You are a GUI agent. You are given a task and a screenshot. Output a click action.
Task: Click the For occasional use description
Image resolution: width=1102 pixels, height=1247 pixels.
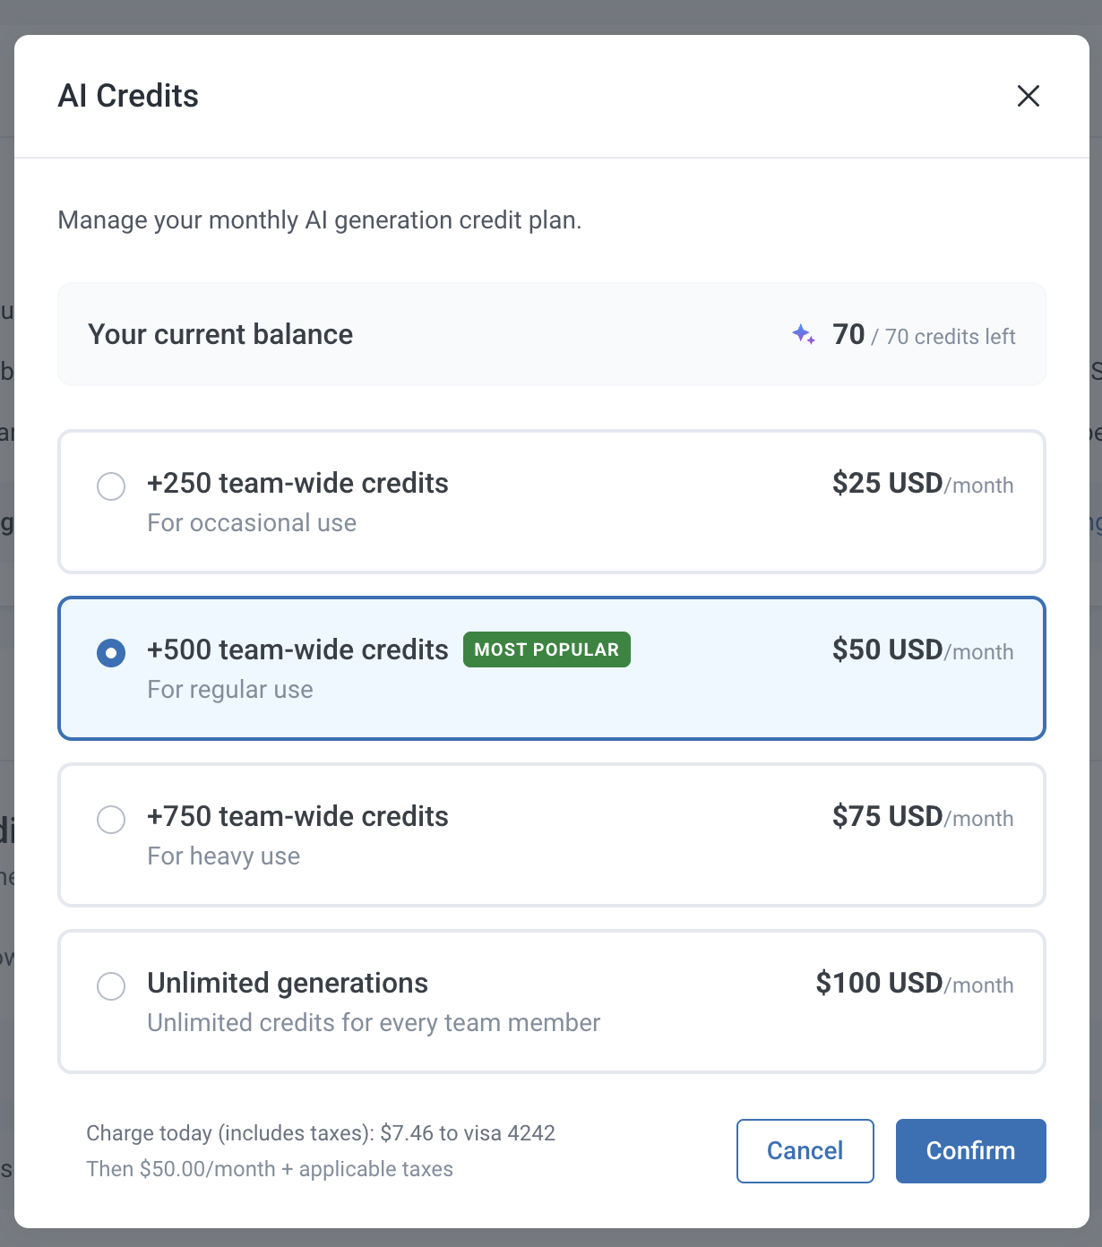click(252, 523)
